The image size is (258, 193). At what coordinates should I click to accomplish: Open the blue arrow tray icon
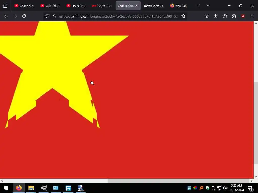(189, 188)
